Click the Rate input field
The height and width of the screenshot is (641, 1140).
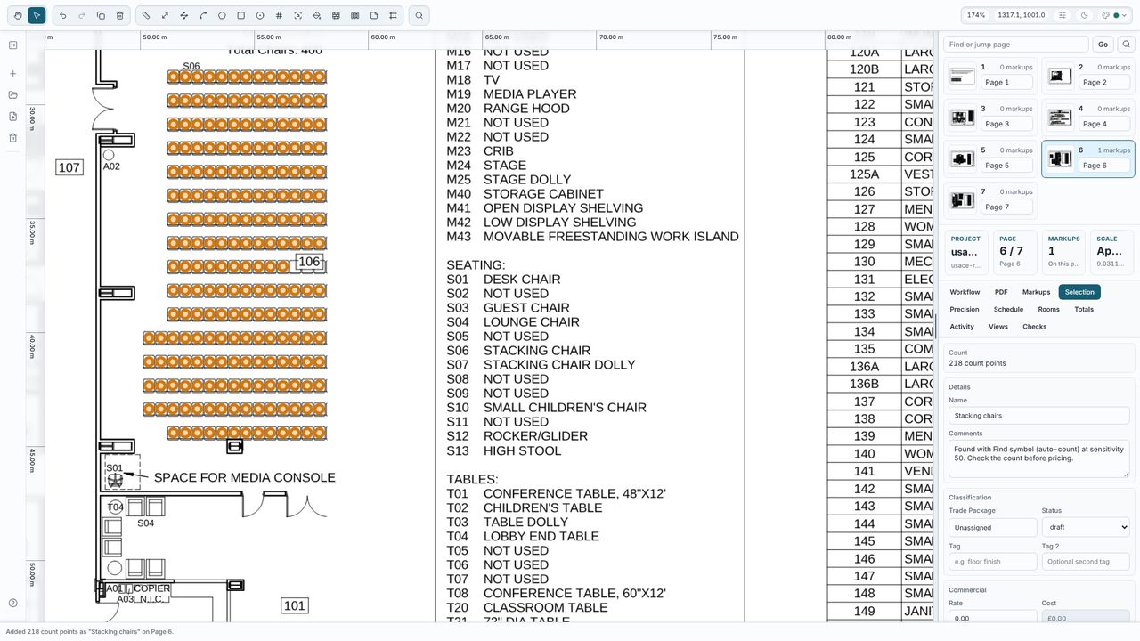coord(993,618)
